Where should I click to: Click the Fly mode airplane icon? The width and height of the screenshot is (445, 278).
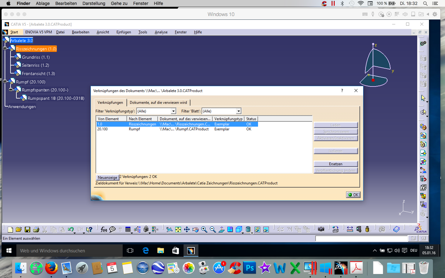tap(169, 229)
